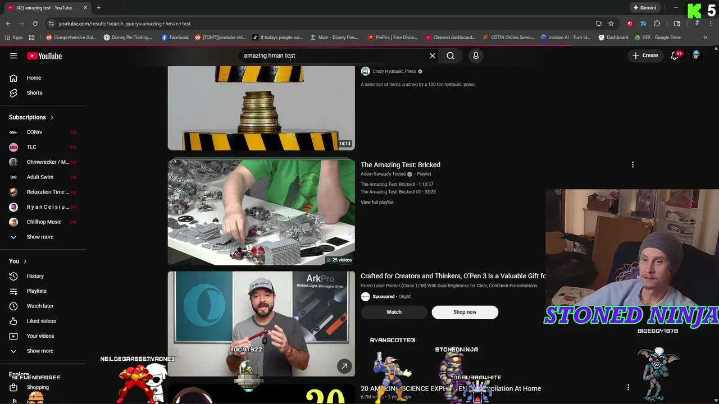
Task: Open the Apps bookmark shortcut
Action: (x=13, y=37)
